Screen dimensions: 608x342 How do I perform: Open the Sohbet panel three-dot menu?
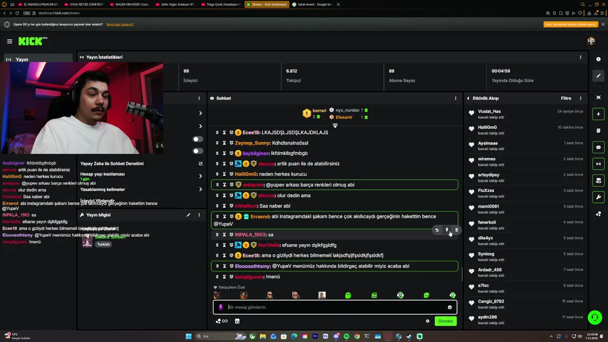point(456,98)
